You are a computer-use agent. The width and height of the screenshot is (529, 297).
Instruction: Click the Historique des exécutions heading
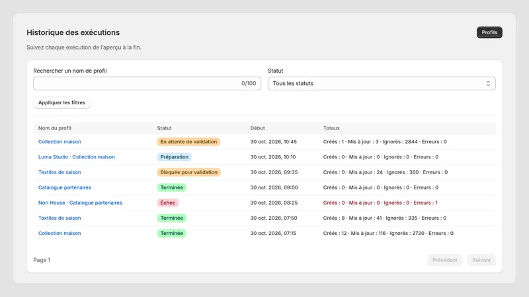73,32
